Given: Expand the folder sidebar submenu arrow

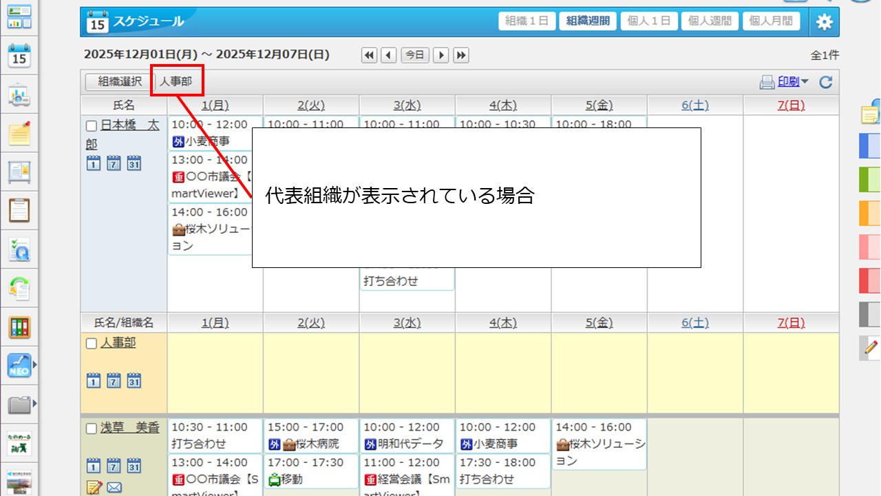Looking at the screenshot, I should click(35, 404).
